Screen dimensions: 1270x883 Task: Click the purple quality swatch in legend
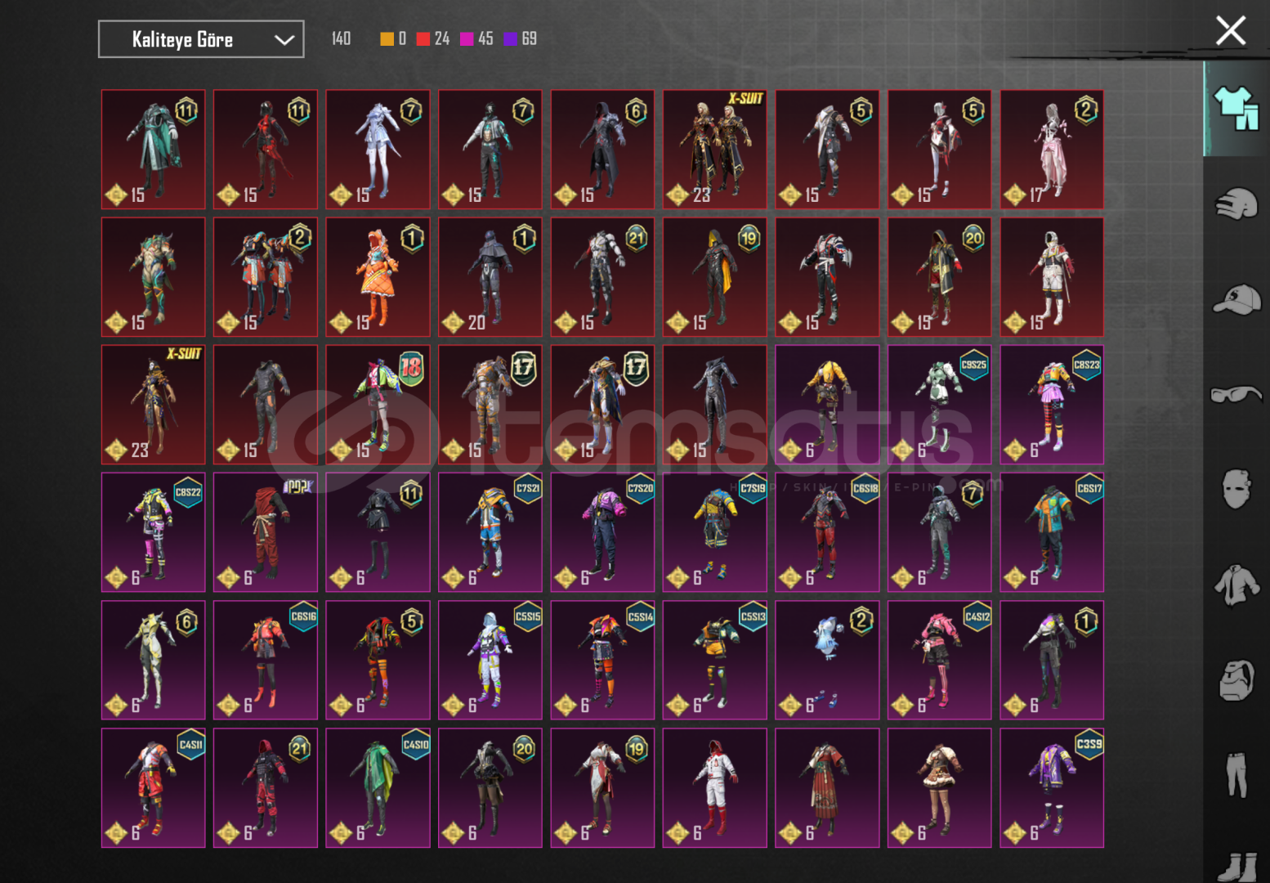click(x=511, y=38)
